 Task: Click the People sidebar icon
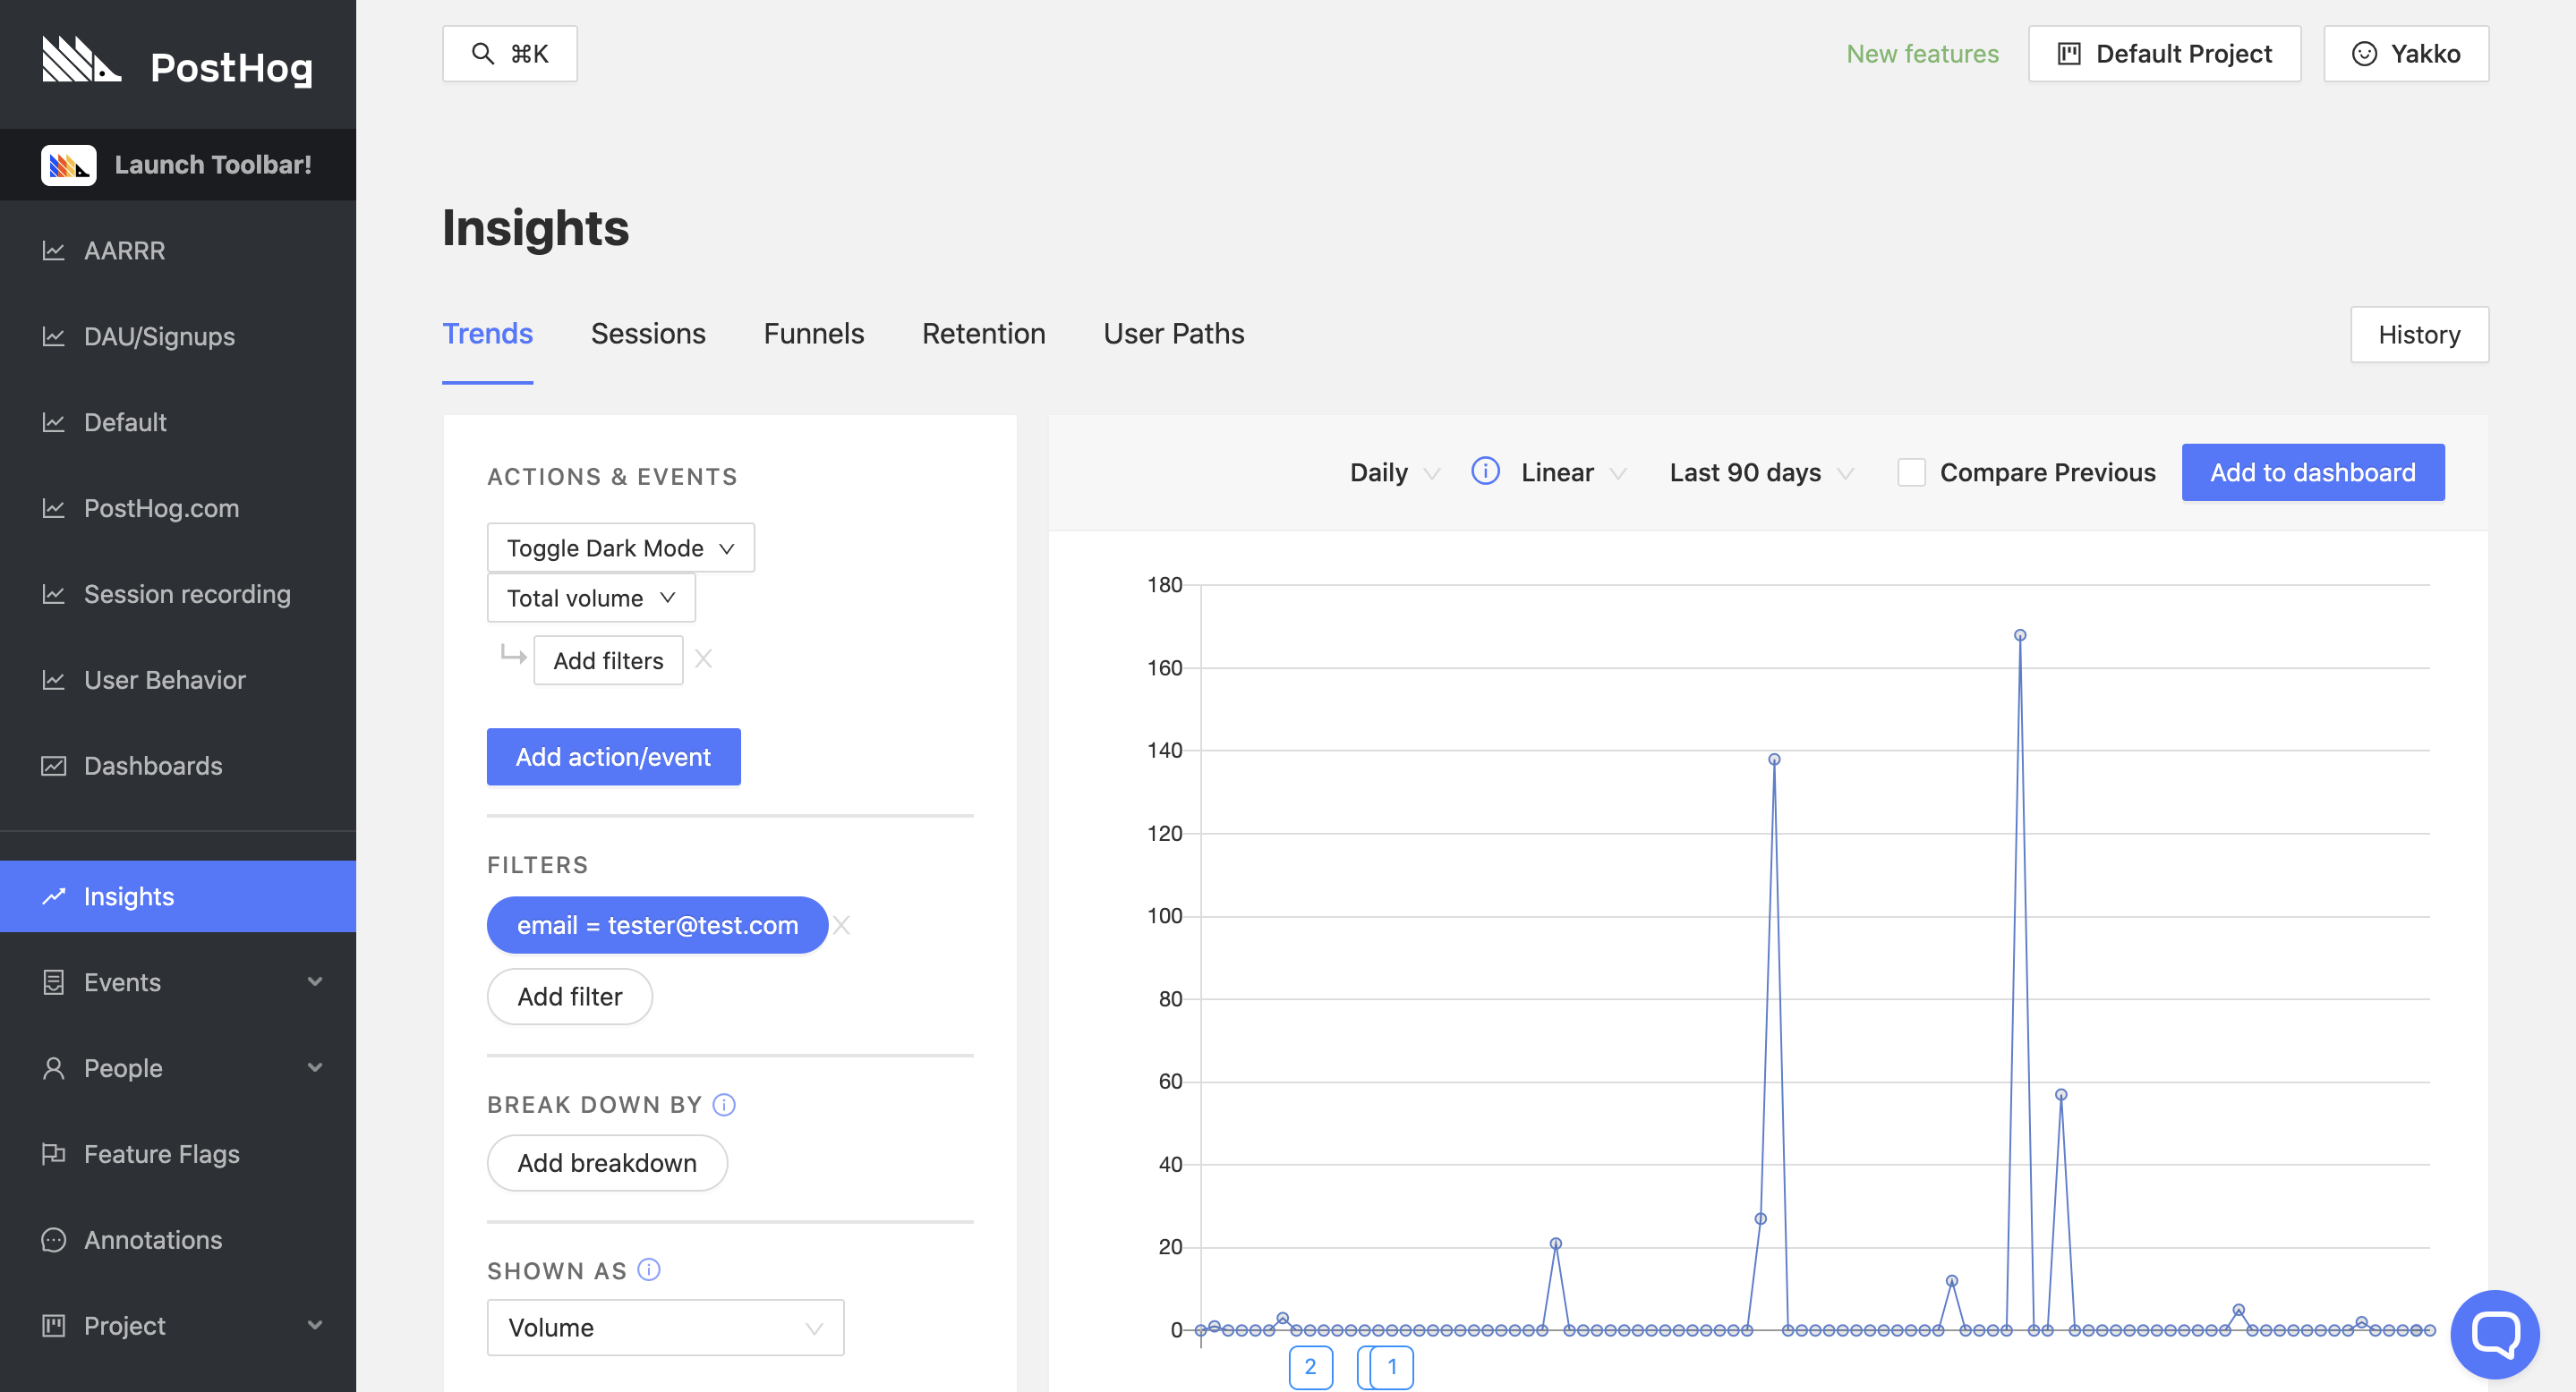pyautogui.click(x=50, y=1068)
